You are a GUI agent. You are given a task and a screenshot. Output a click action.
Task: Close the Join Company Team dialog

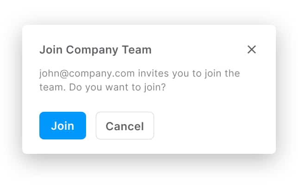[251, 50]
